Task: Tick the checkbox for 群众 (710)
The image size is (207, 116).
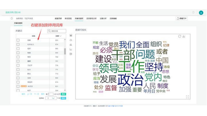Action: [18, 74]
